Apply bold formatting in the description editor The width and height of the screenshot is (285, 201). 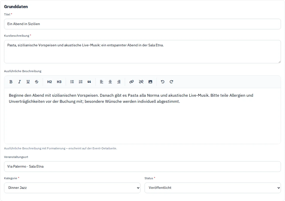pos(11,82)
